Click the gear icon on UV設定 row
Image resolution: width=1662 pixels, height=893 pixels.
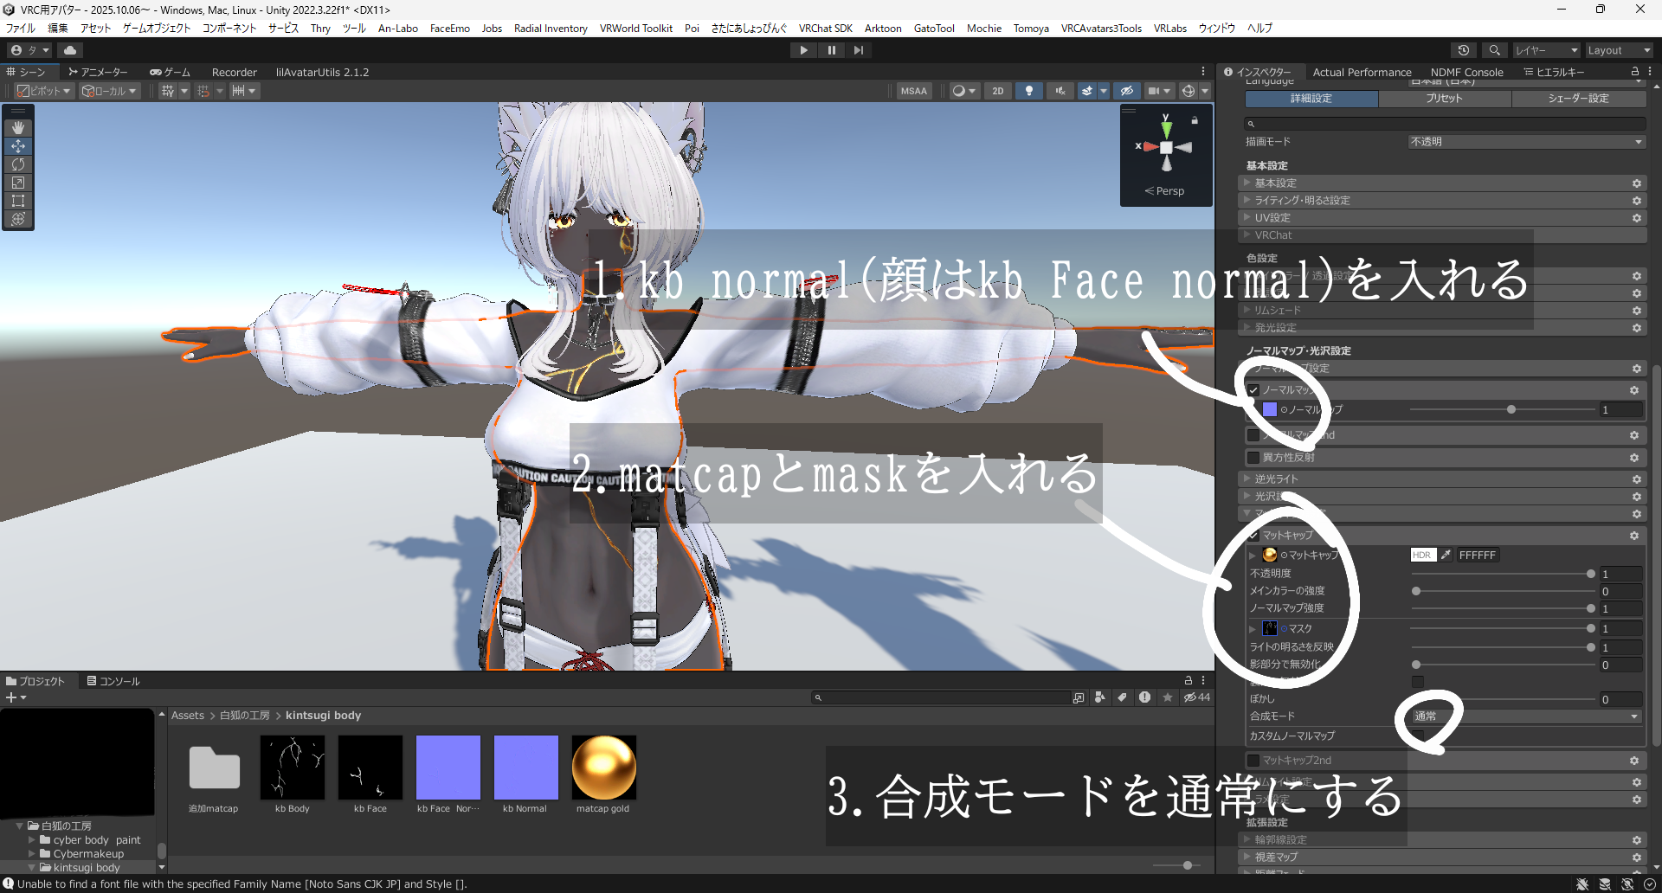pyautogui.click(x=1637, y=218)
